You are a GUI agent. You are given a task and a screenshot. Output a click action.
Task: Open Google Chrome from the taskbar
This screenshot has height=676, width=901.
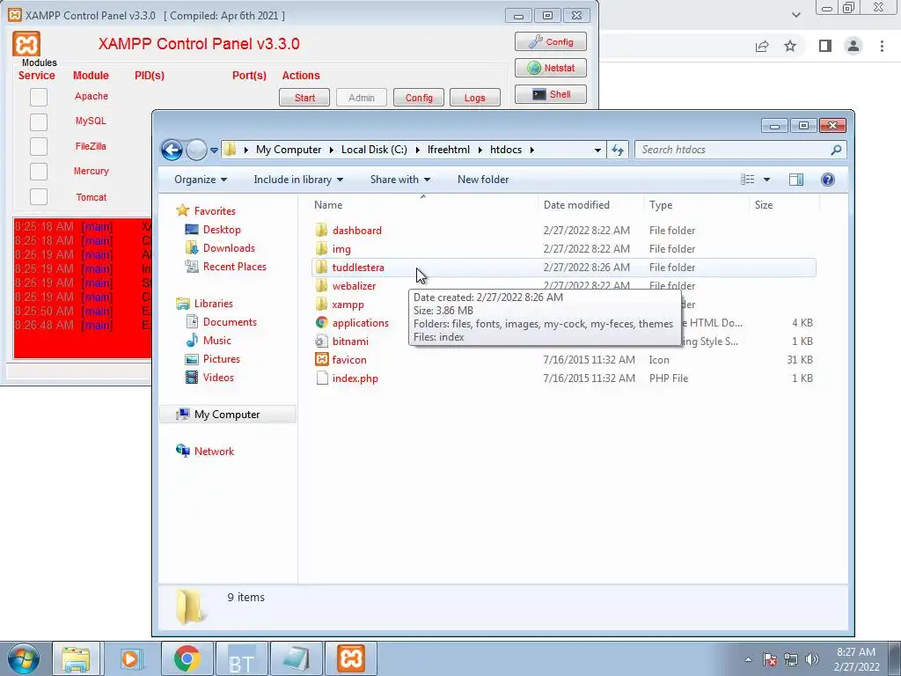[x=187, y=658]
